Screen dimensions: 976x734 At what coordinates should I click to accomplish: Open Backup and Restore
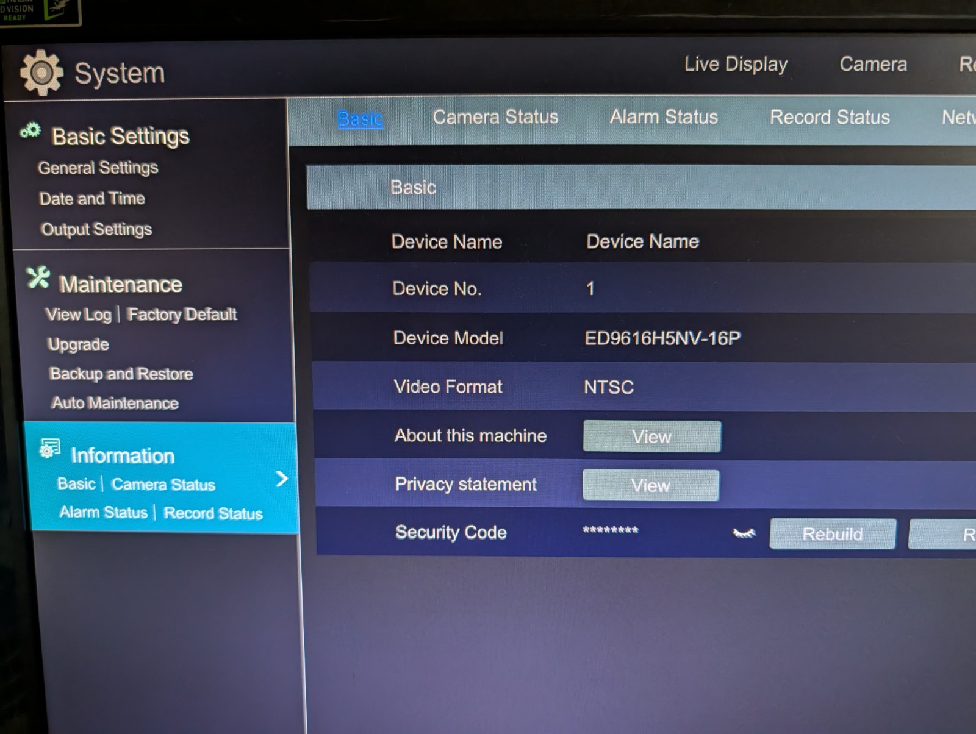click(121, 374)
